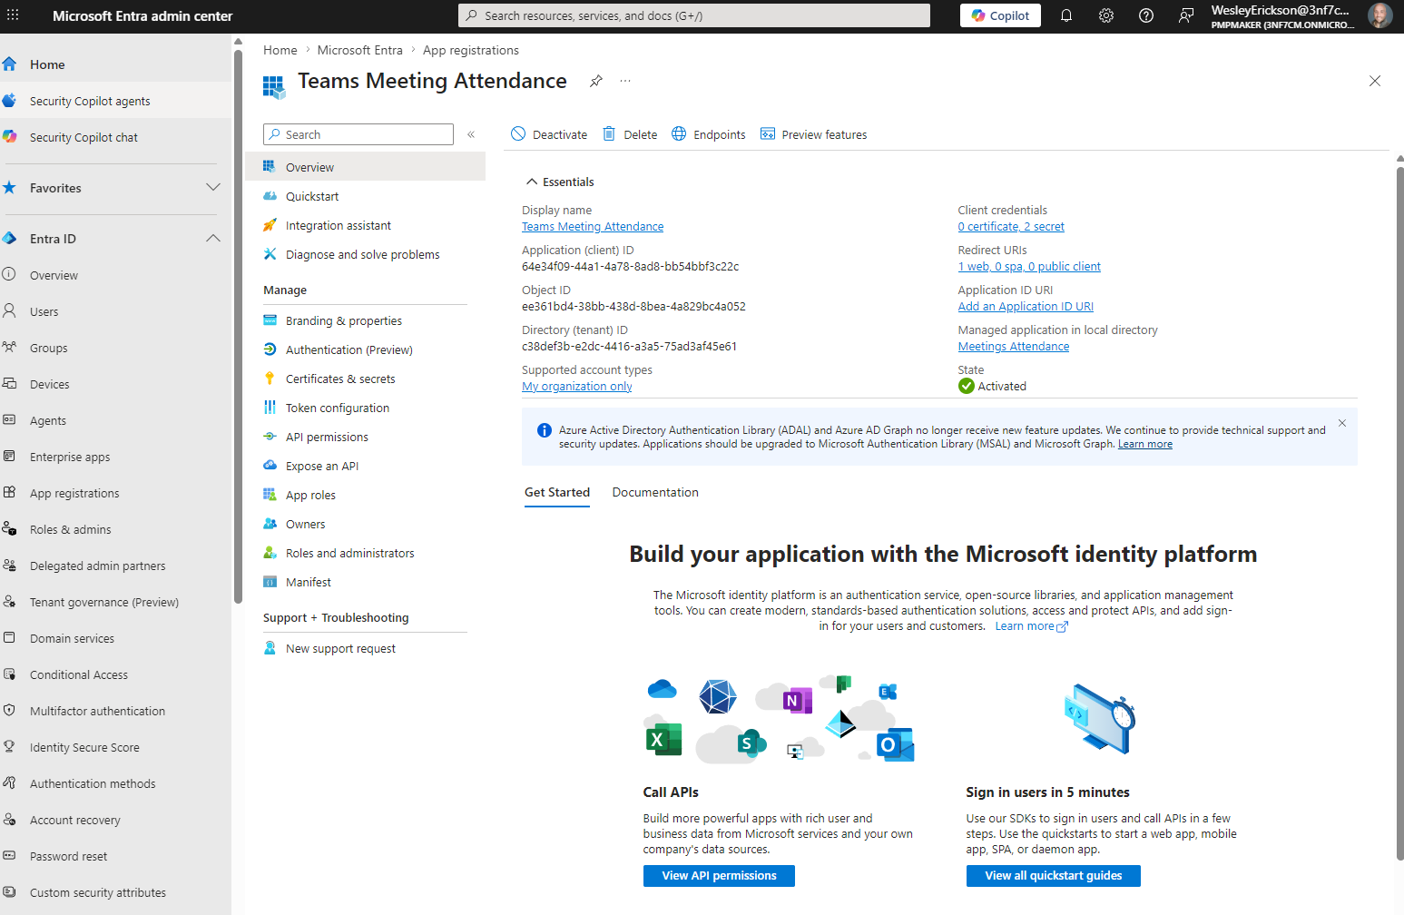Open API permissions in the app menu
The image size is (1404, 915).
(365, 437)
